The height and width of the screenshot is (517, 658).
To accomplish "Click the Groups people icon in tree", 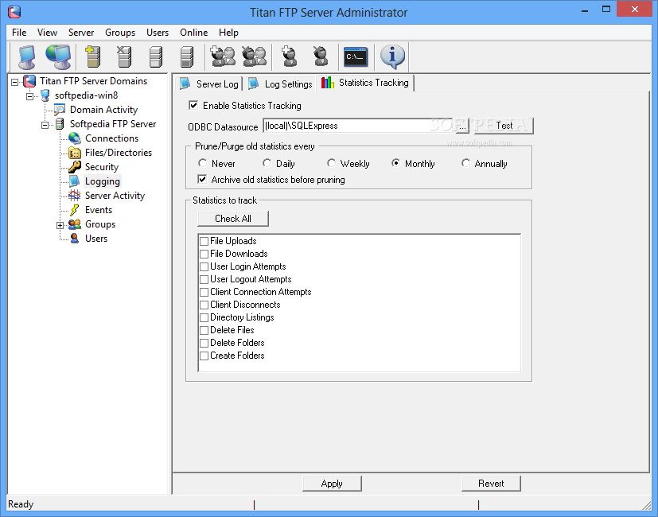I will tap(74, 224).
